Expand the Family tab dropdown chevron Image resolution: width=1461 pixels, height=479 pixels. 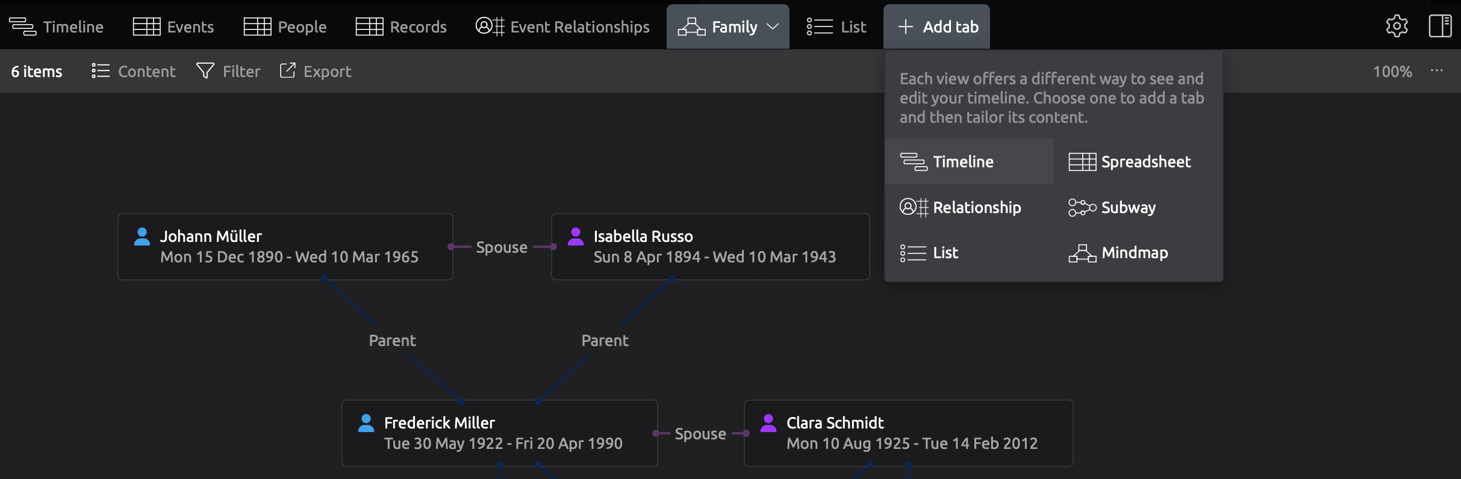pyautogui.click(x=773, y=26)
